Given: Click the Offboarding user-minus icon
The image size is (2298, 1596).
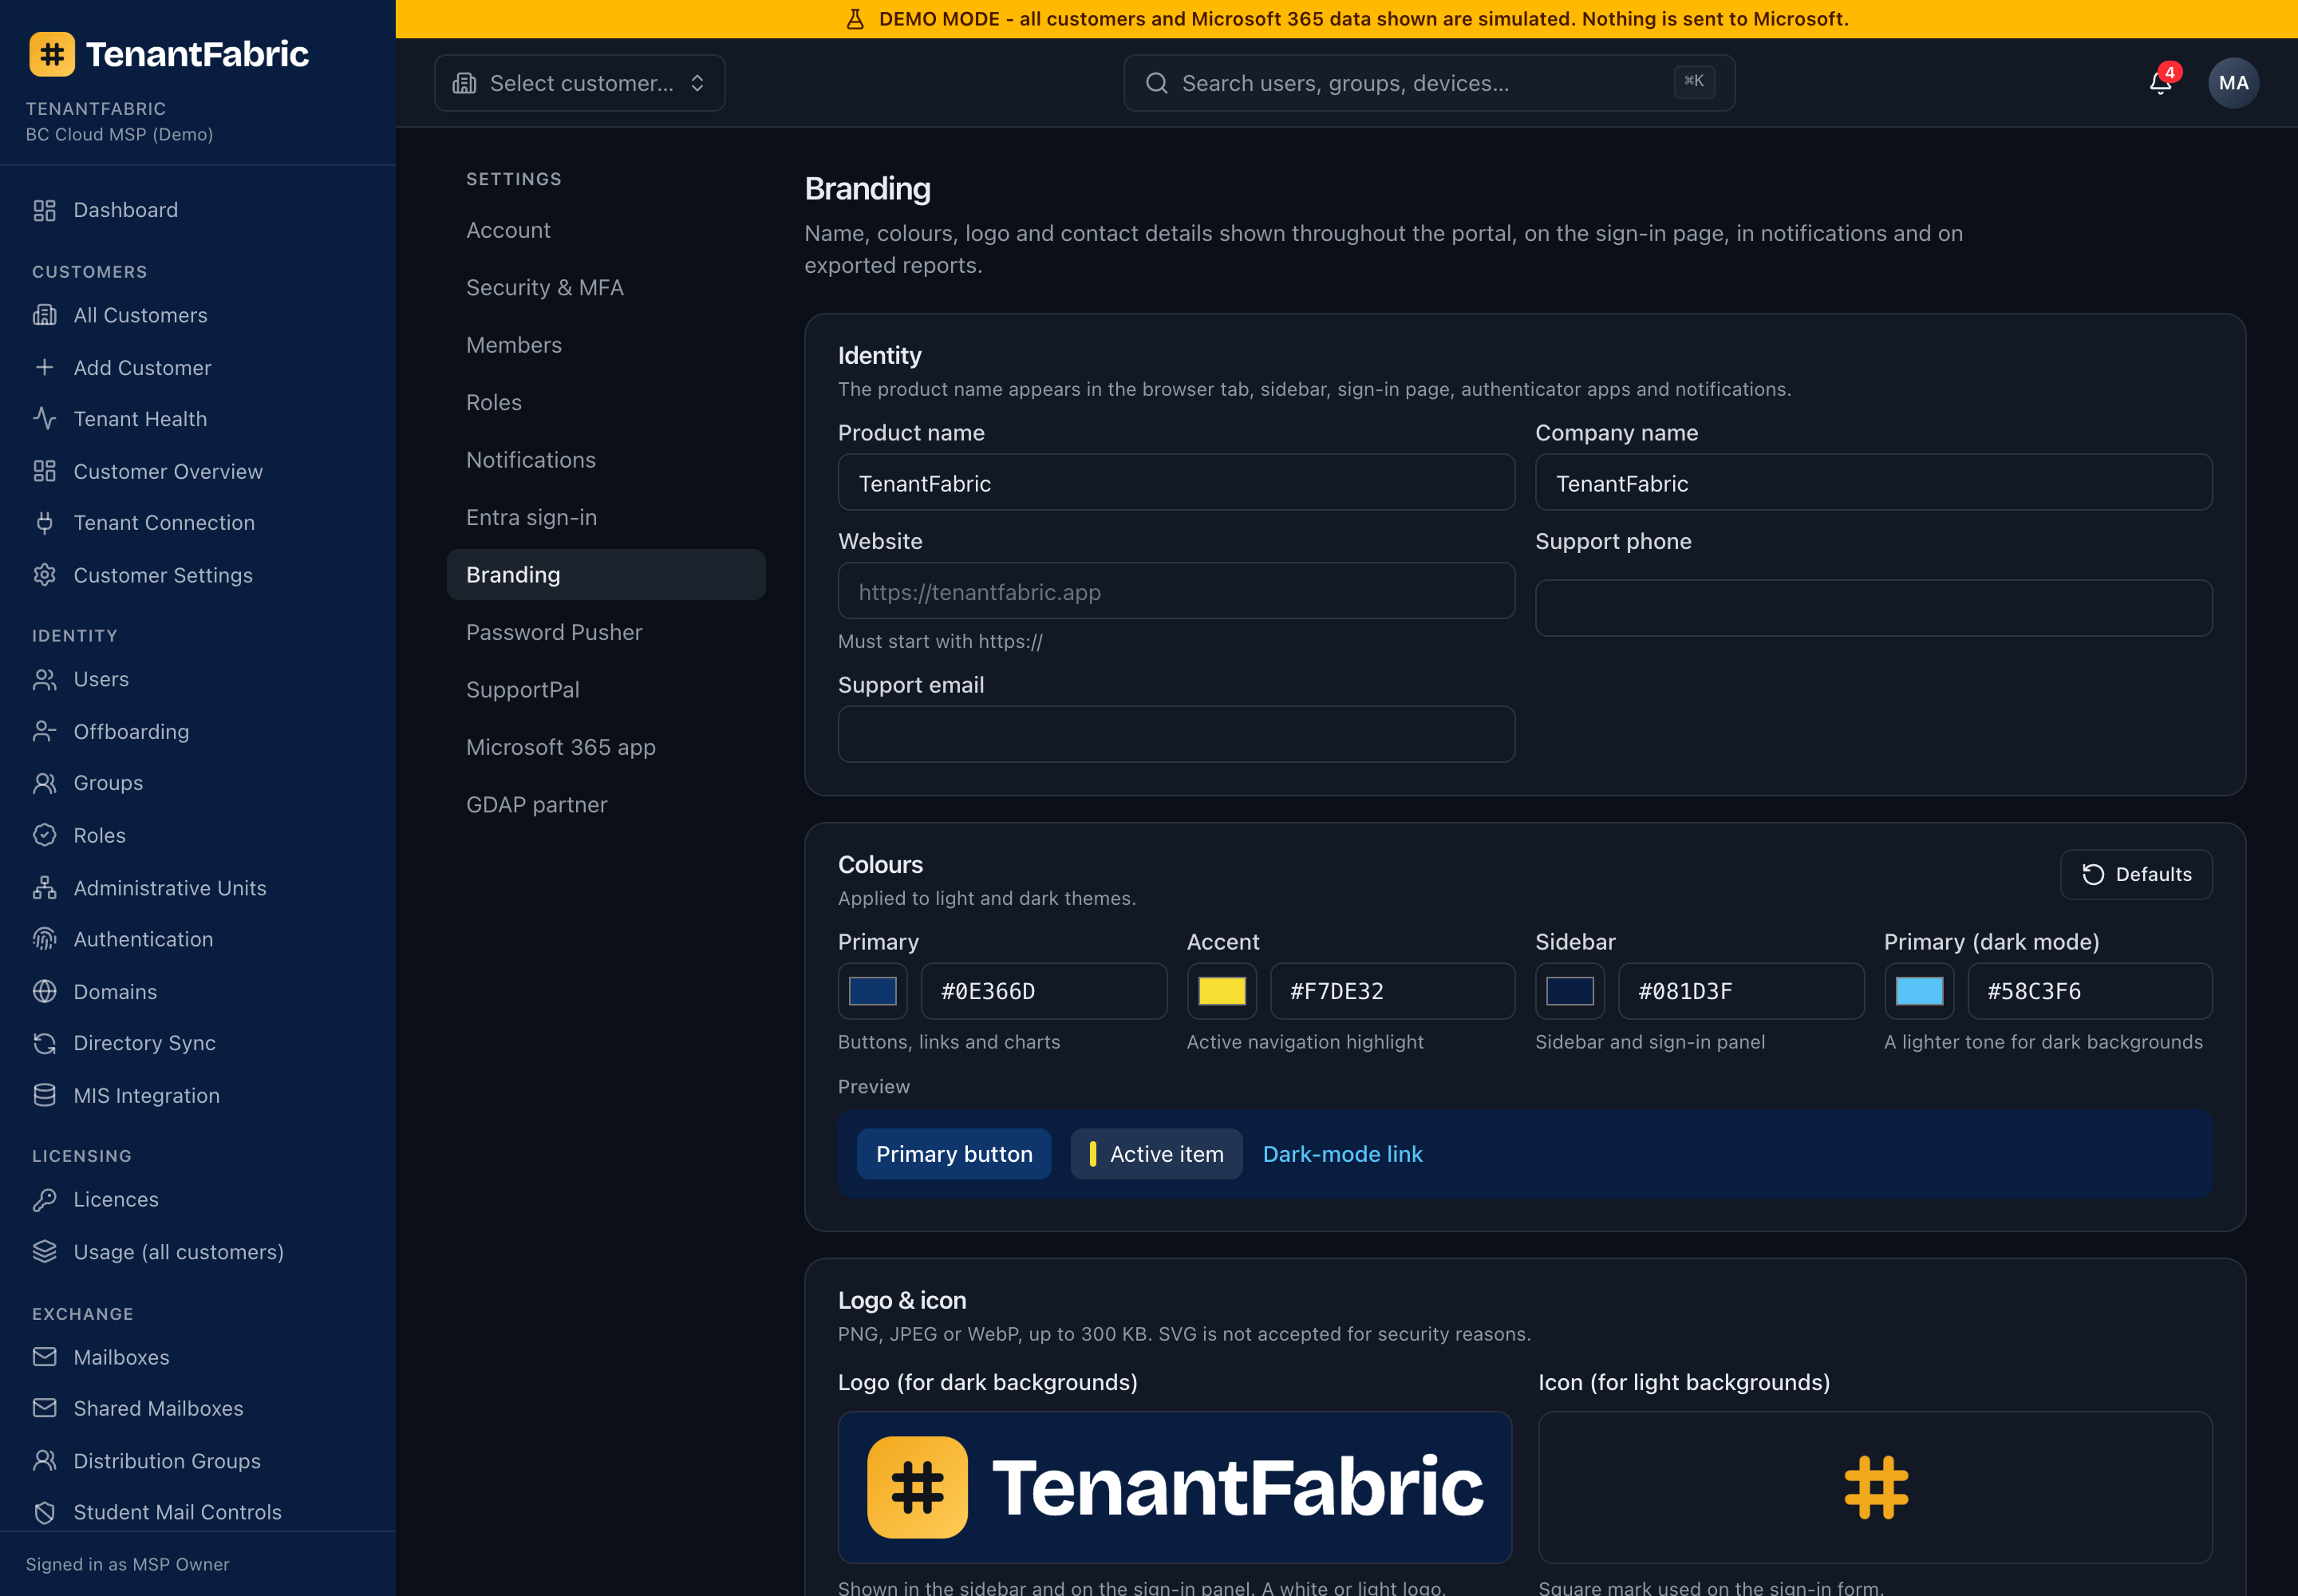Looking at the screenshot, I should click(44, 731).
